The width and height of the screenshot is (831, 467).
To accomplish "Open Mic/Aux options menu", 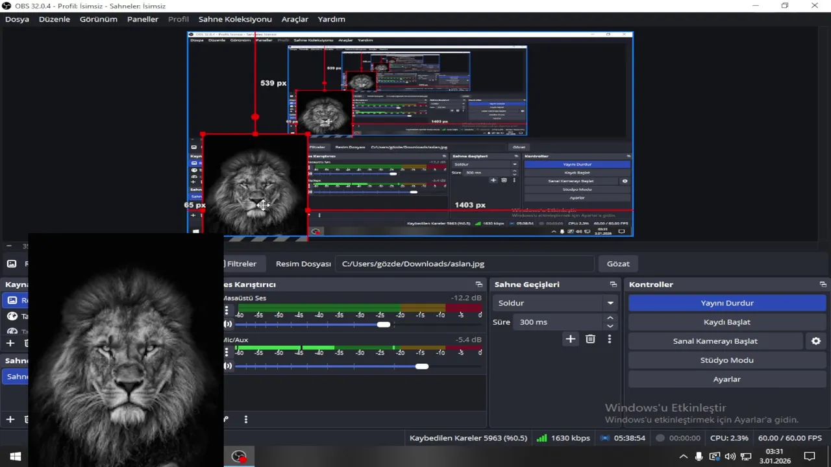I will [x=227, y=352].
